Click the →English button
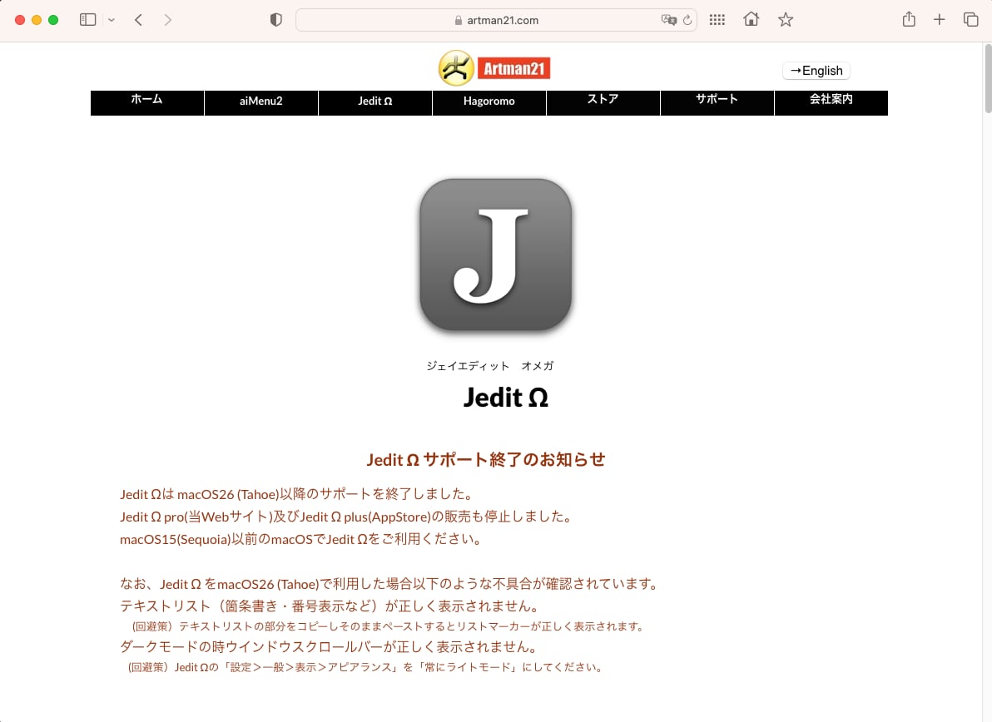 click(x=816, y=71)
